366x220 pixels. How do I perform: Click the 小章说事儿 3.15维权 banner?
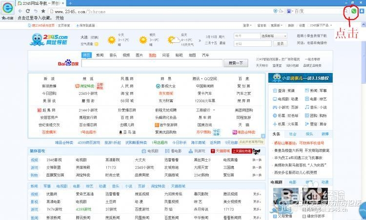(301, 78)
